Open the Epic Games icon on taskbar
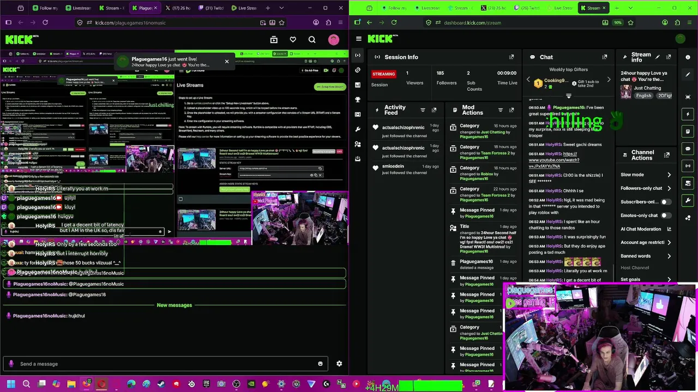Image resolution: width=698 pixels, height=392 pixels. click(206, 384)
